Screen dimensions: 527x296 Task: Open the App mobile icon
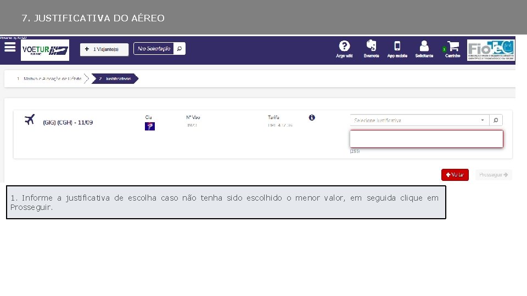point(397,49)
